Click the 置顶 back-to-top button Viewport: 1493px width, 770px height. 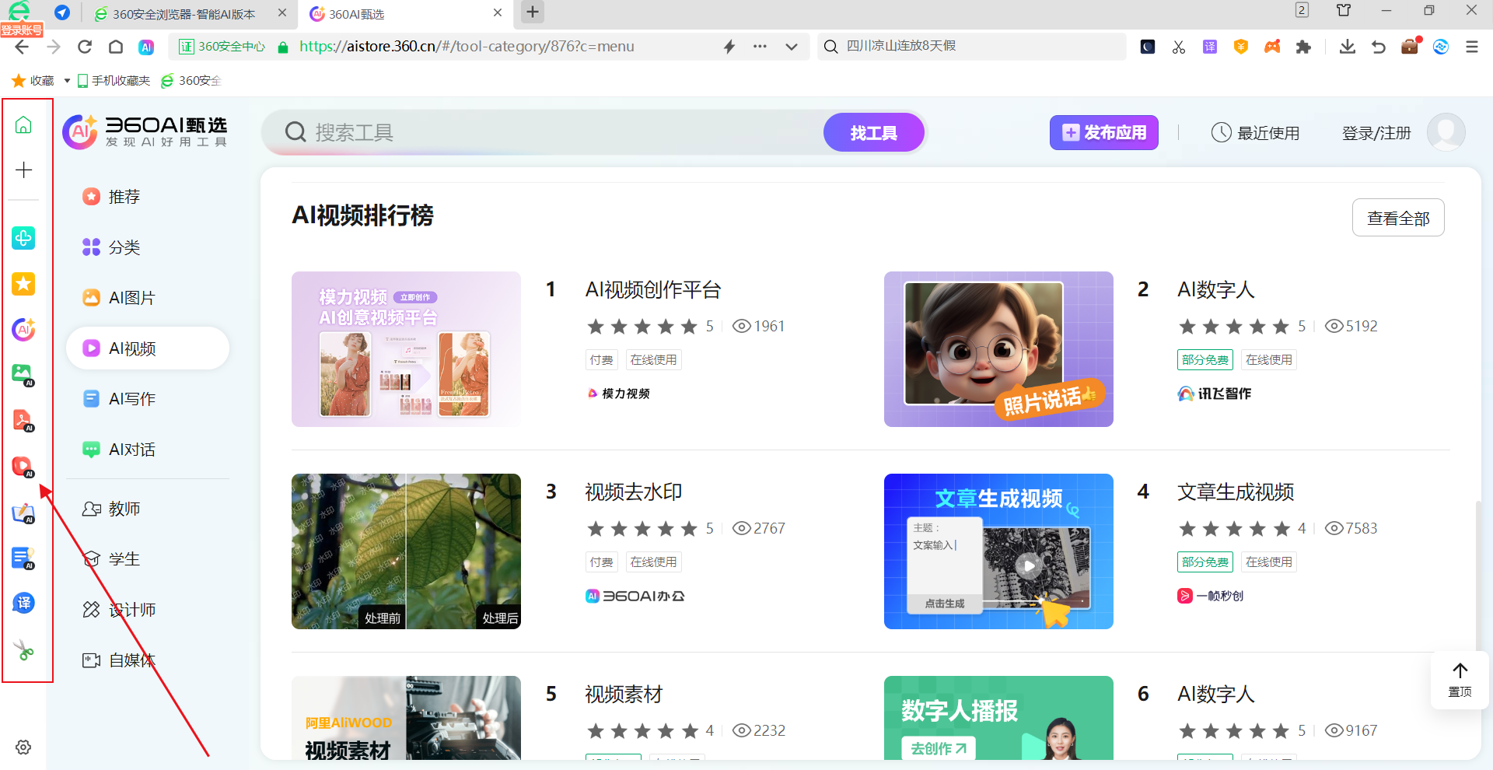[1460, 679]
